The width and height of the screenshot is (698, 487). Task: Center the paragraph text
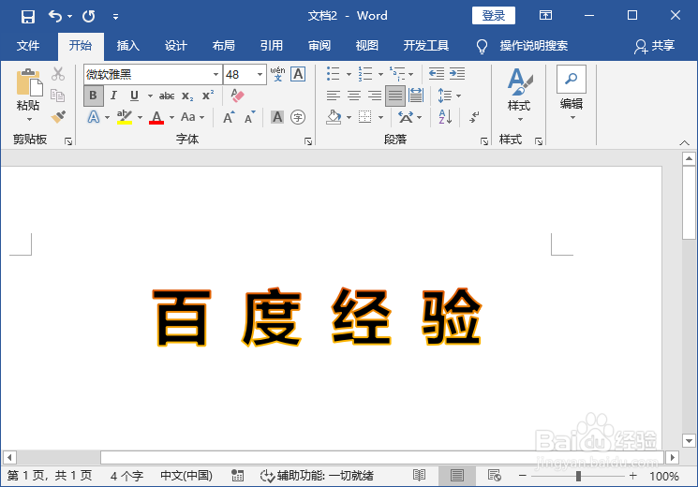[x=354, y=96]
